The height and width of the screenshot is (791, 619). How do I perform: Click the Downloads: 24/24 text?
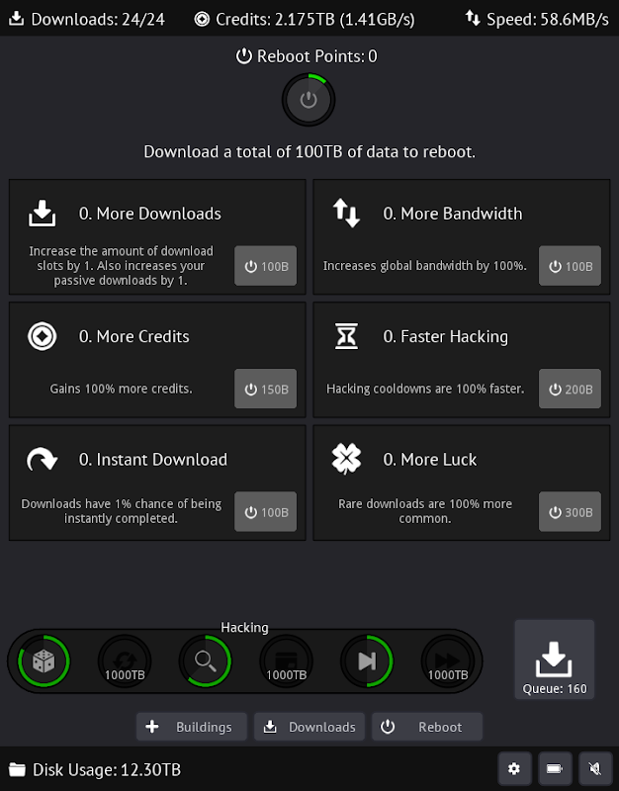tap(98, 19)
